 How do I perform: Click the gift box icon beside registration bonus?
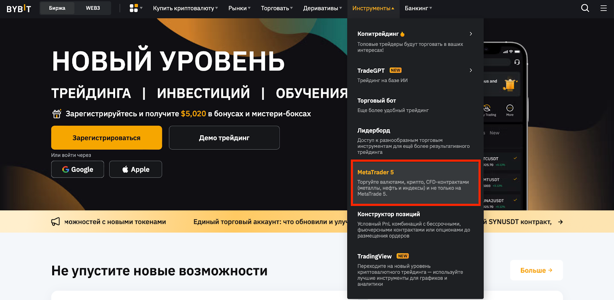pyautogui.click(x=57, y=114)
